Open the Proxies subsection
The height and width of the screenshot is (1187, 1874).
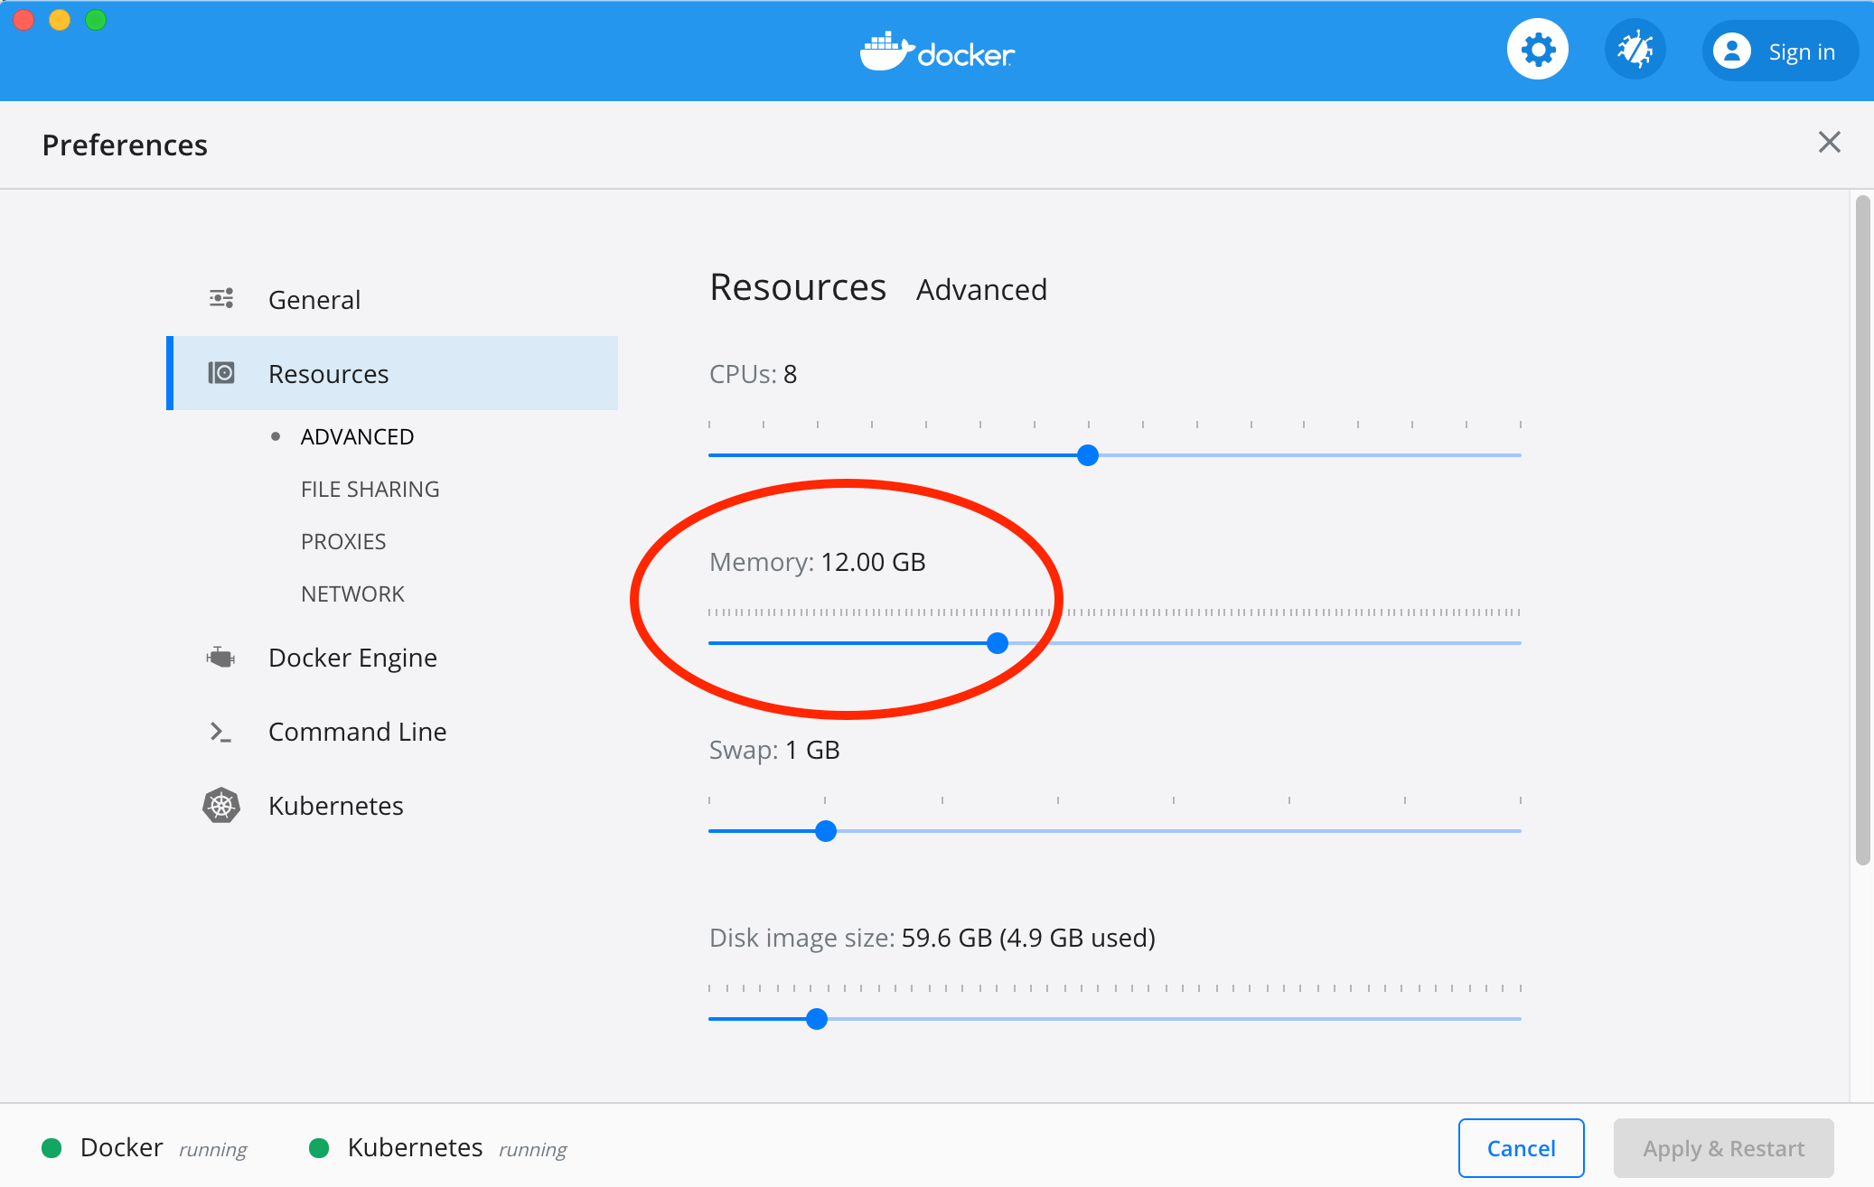click(343, 541)
